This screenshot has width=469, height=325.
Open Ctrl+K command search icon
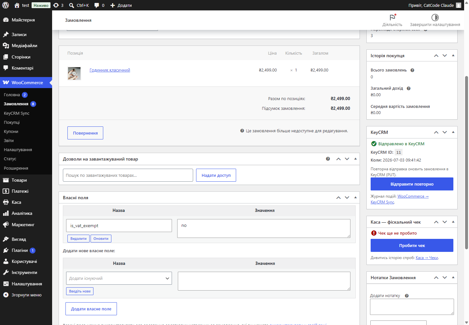(72, 5)
